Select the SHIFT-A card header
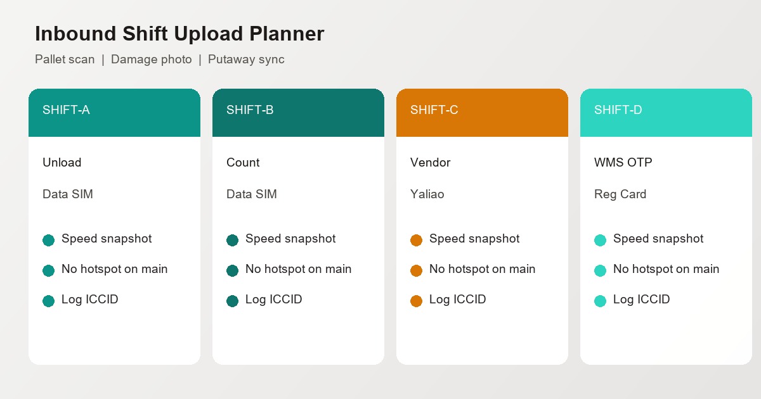The height and width of the screenshot is (399, 761). pos(114,113)
